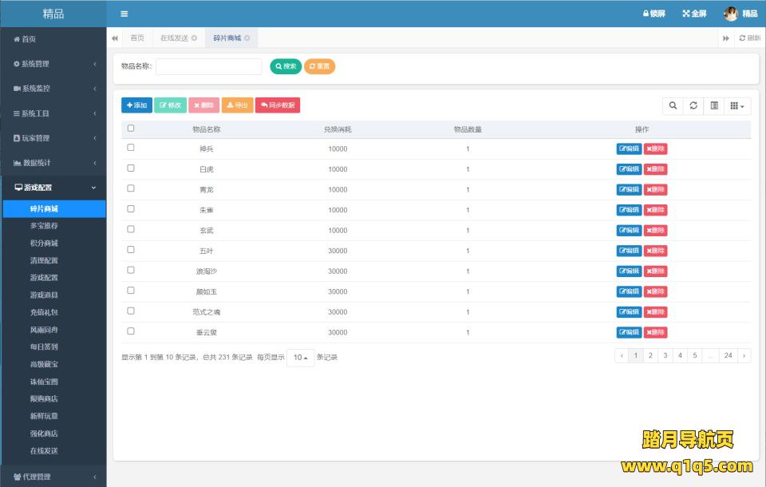This screenshot has width=766, height=487.
Task: Refresh the table with the toolbar refresh icon
Action: point(693,105)
